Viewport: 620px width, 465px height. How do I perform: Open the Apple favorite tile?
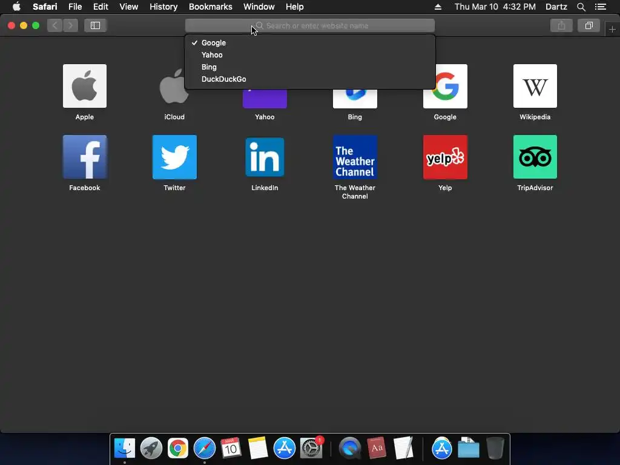[x=85, y=86]
